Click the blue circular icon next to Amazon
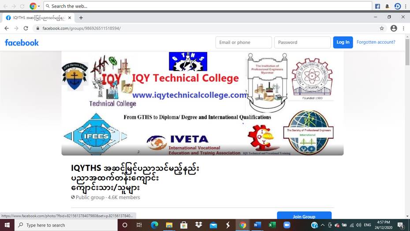The image size is (410, 231). (x=398, y=6)
